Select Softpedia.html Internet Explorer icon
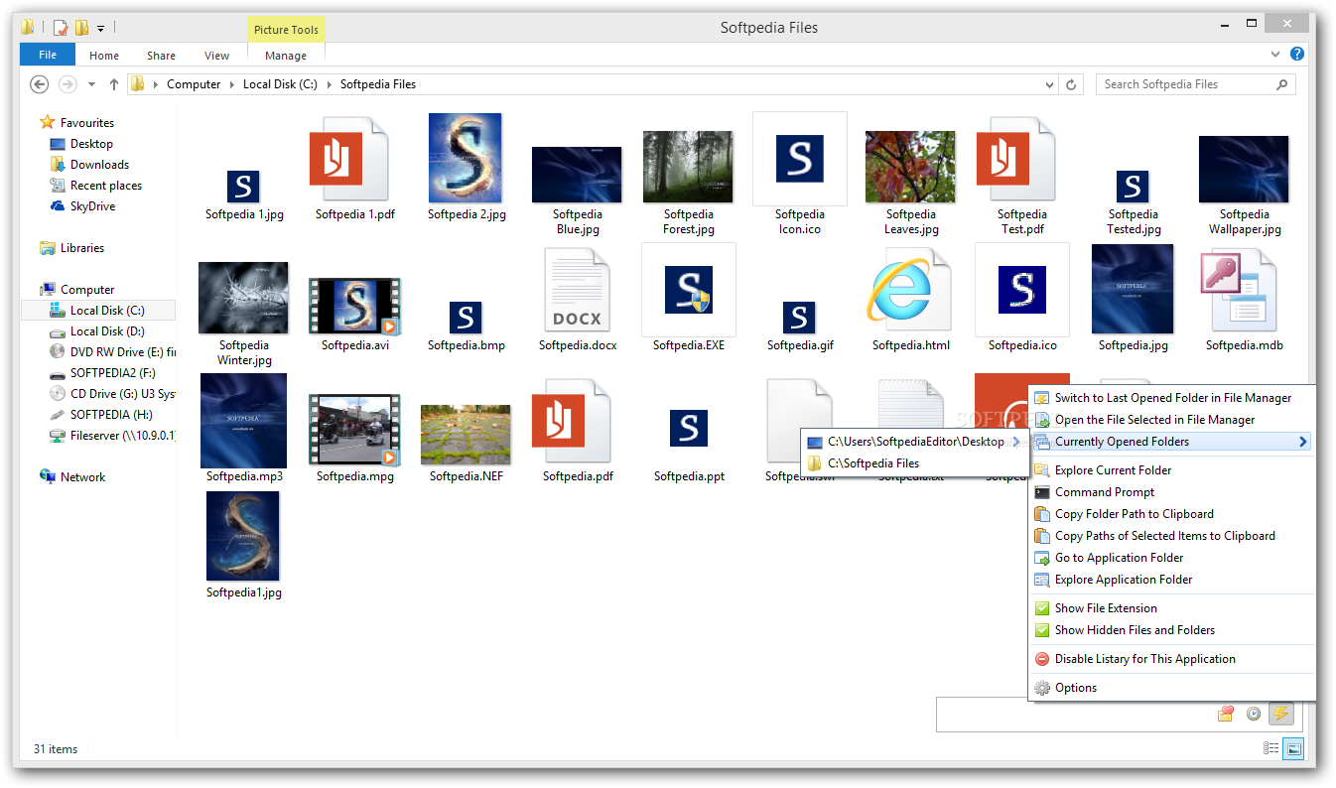Viewport: 1336px width, 788px height. pos(910,290)
